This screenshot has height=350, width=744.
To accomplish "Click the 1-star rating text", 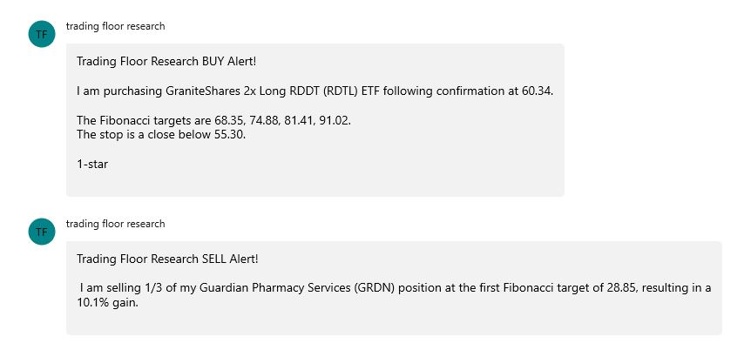I will click(92, 165).
